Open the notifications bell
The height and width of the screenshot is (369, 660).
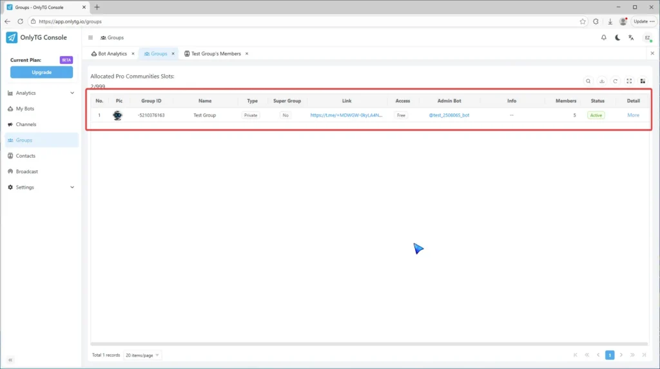(604, 38)
